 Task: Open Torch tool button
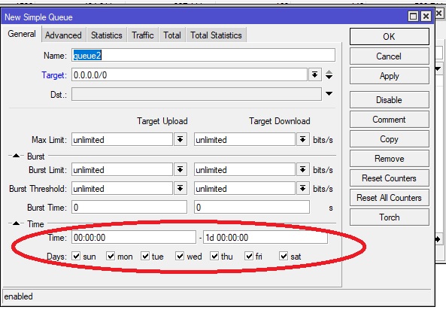pyautogui.click(x=389, y=217)
